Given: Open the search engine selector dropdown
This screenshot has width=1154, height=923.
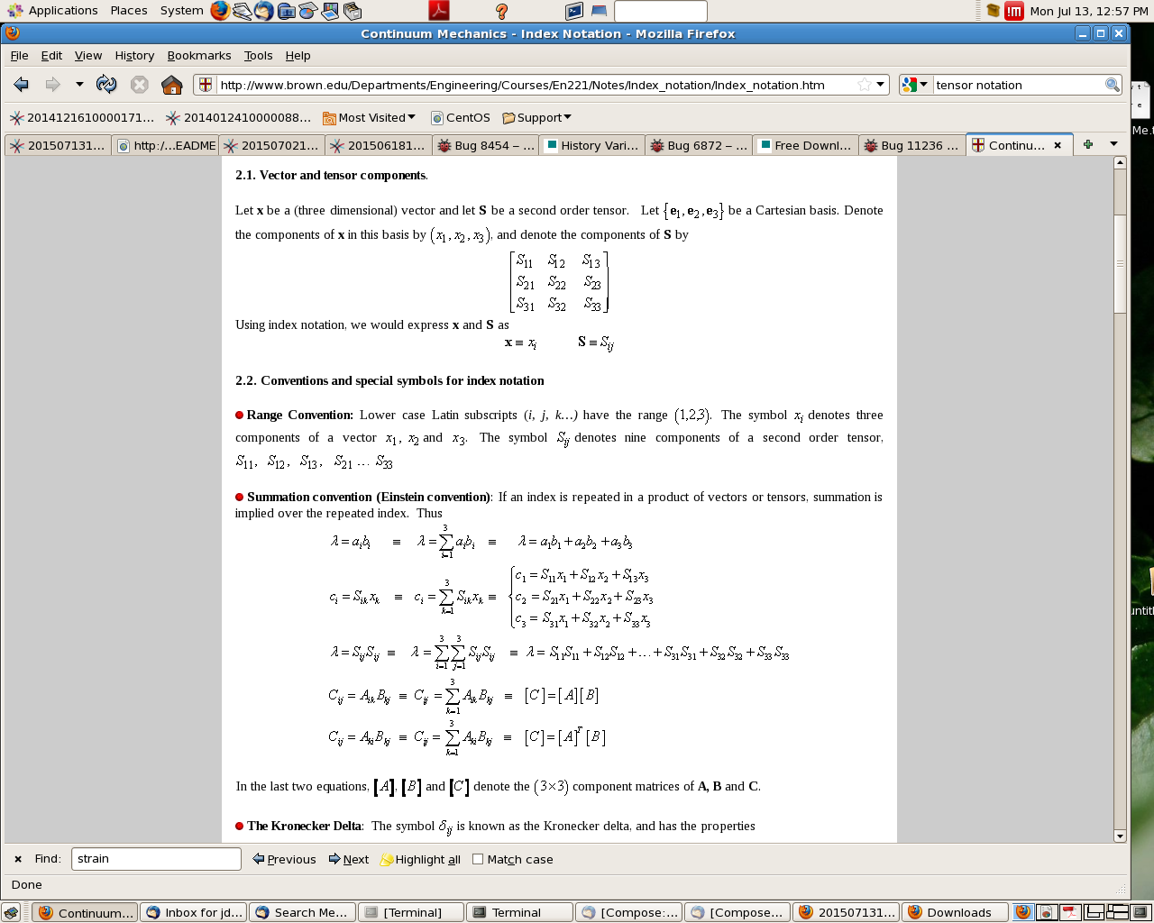Looking at the screenshot, I should pyautogui.click(x=914, y=85).
